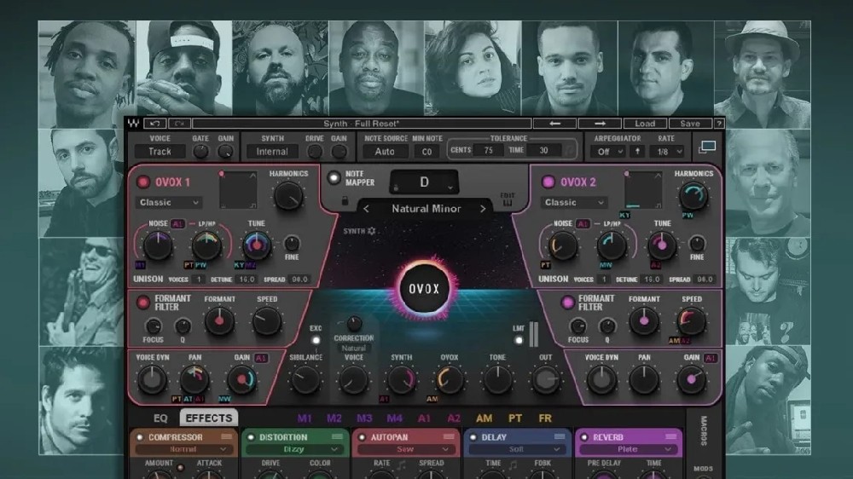Click the OVOX 2 Gain A1 modulator tag

(x=710, y=358)
